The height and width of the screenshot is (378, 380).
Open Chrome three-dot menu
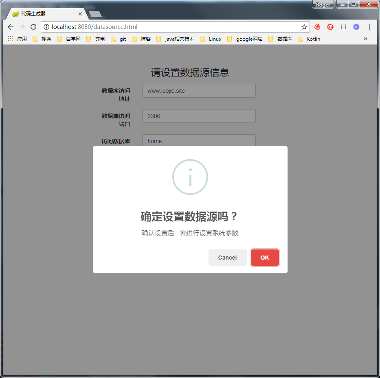369,27
